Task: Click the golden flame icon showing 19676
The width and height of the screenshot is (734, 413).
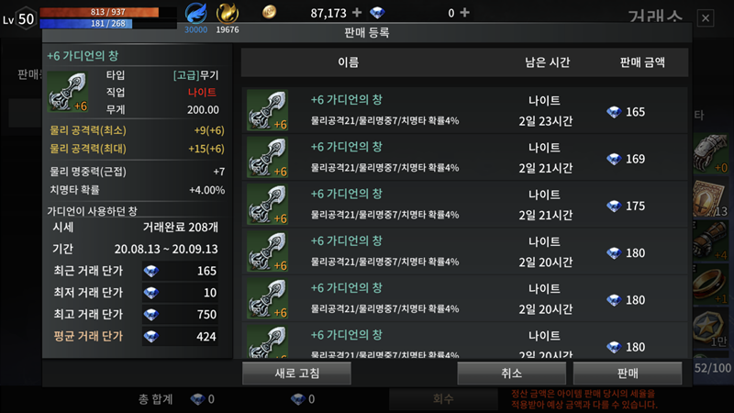Action: coord(228,13)
